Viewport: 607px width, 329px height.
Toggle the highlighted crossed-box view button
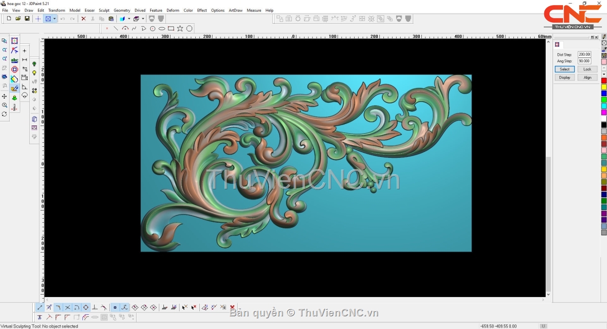(48, 19)
